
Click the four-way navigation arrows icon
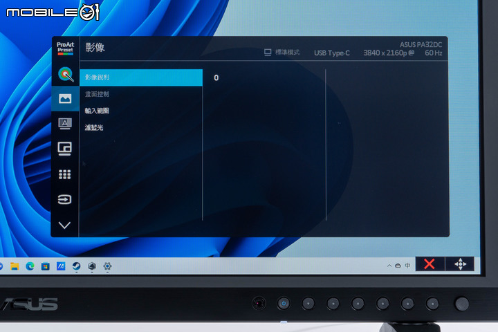point(460,264)
